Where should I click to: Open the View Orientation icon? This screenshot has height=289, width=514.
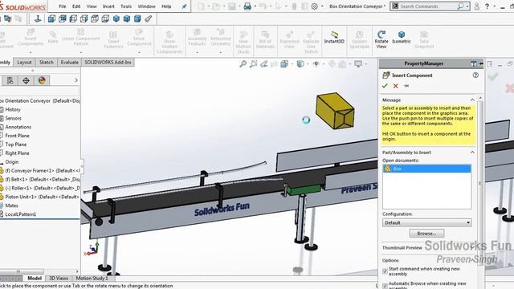click(284, 64)
